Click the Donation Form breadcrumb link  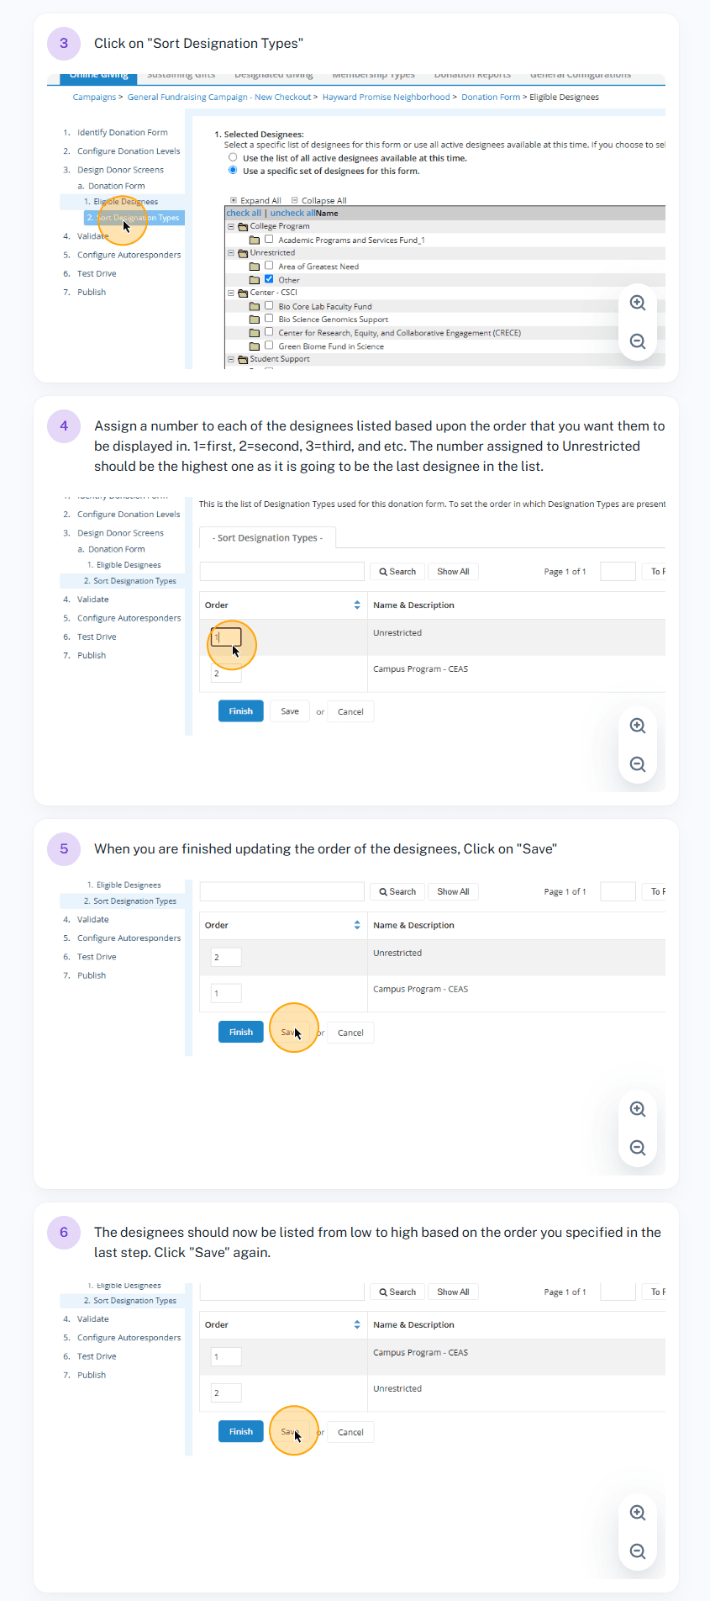coord(491,98)
